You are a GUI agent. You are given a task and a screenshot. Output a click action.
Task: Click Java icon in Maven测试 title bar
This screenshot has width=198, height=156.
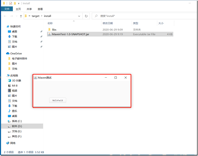[35, 78]
